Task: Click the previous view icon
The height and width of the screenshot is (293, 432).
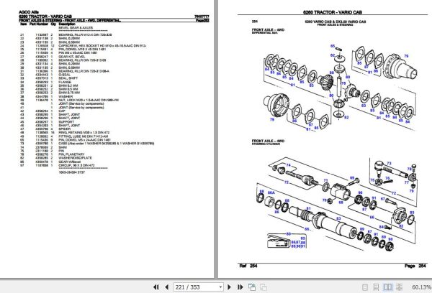Action: pos(252,287)
